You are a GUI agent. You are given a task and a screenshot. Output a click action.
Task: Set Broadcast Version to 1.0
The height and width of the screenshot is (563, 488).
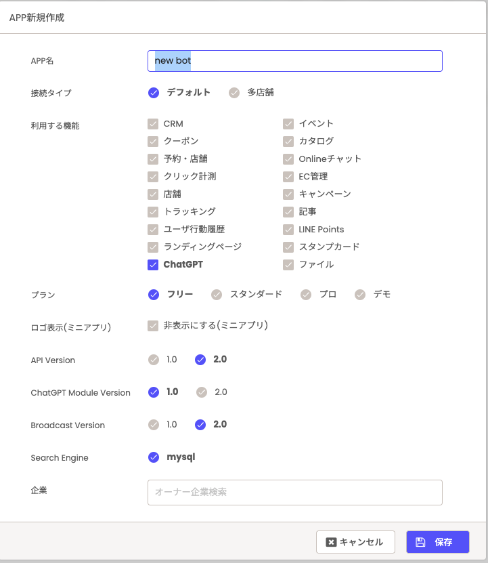coord(154,425)
